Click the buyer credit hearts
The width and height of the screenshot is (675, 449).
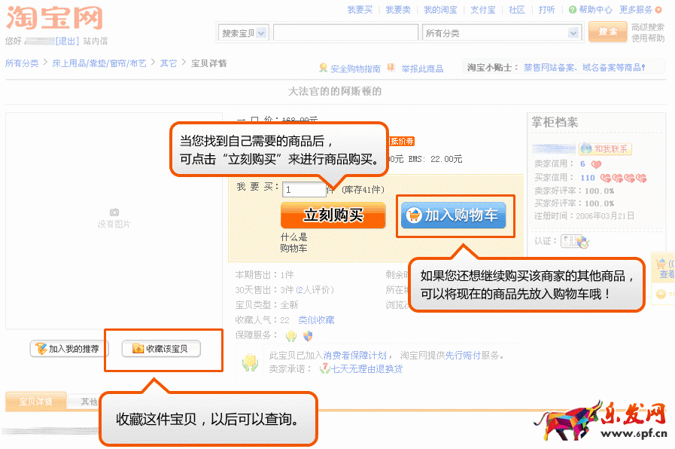click(622, 179)
